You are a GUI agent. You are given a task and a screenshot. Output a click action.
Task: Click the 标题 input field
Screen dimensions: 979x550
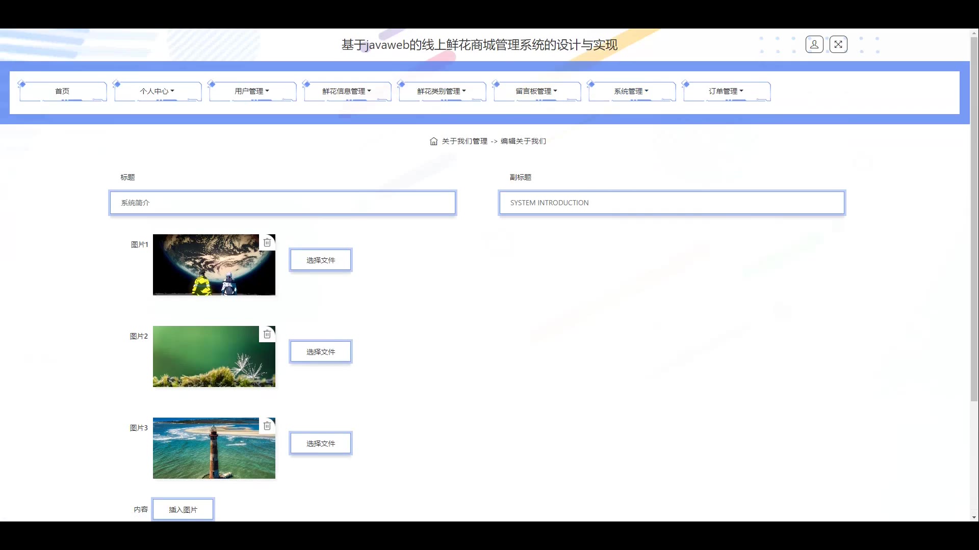[282, 203]
